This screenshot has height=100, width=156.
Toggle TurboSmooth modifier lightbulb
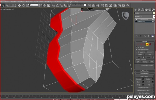pos(136,20)
